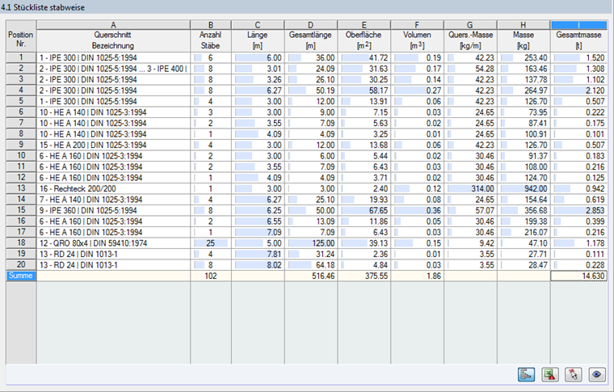Click cell '9 - IPE 360 | DIN 1025-5:1994'
Screen dimensions: 614x392
coord(113,210)
